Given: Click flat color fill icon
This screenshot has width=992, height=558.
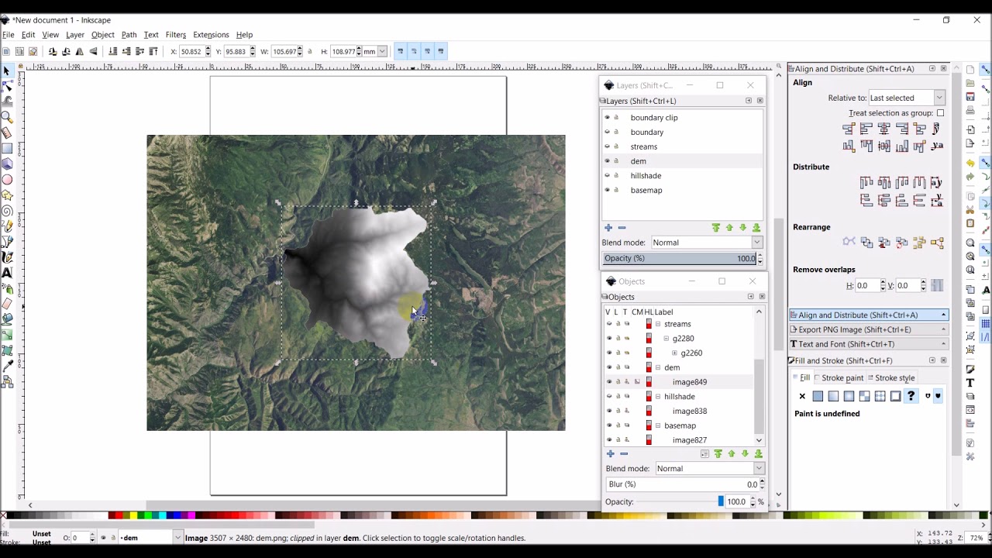Looking at the screenshot, I should (x=818, y=396).
